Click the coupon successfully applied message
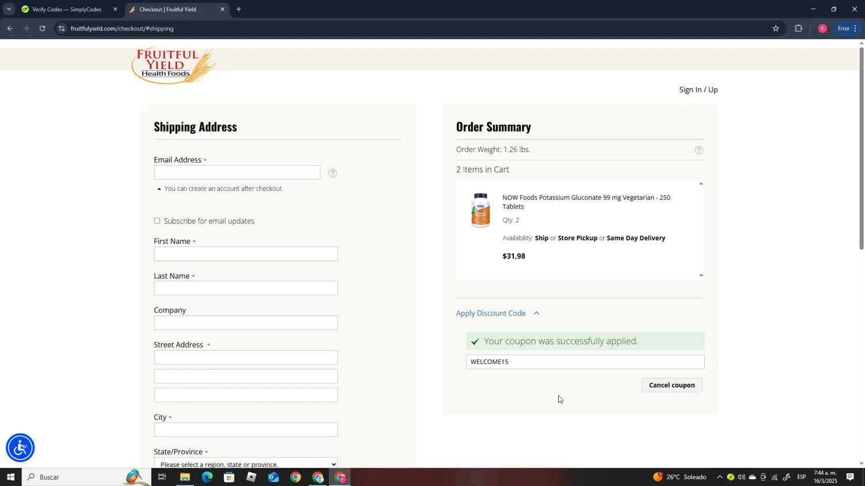Viewport: 865px width, 486px height. (585, 341)
